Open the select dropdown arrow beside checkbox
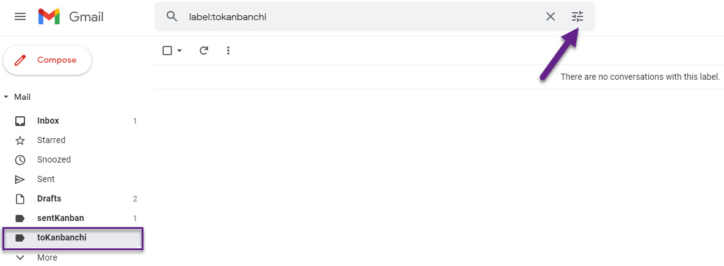The image size is (724, 266). pos(179,51)
